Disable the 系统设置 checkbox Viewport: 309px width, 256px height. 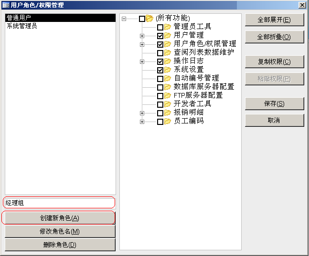coord(160,70)
